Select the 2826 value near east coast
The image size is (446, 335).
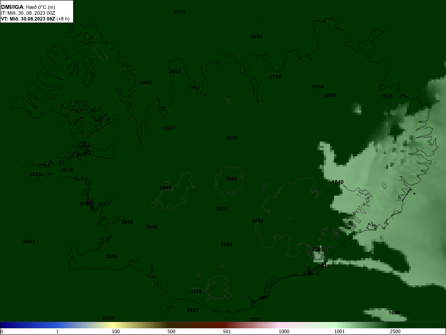[387, 96]
